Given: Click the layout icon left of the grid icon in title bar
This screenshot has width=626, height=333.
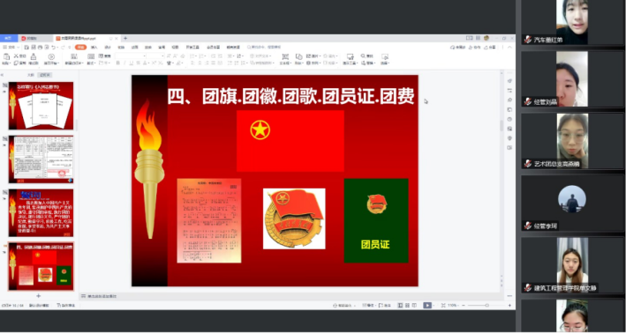Looking at the screenshot, I should [x=470, y=38].
